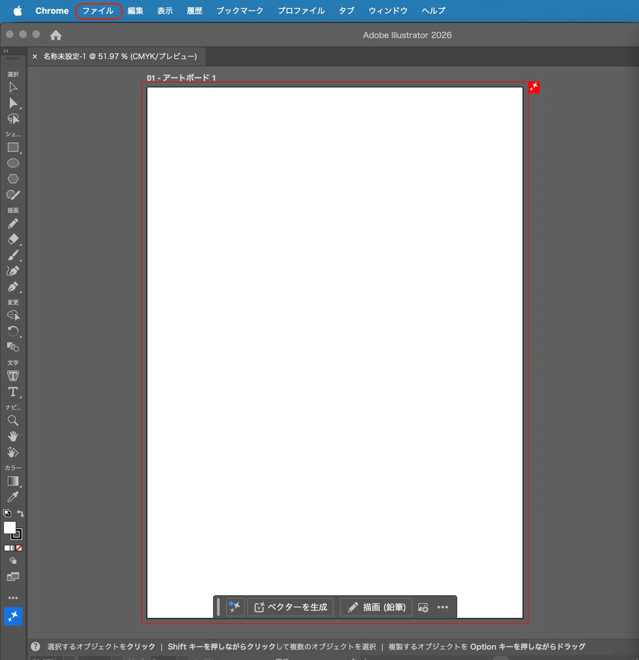Select the Zoom magnifier tool
Viewport: 639px width, 660px height.
(13, 421)
